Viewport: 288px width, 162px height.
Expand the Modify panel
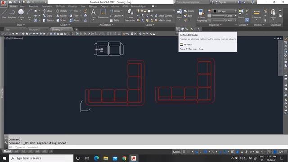pos(65,25)
